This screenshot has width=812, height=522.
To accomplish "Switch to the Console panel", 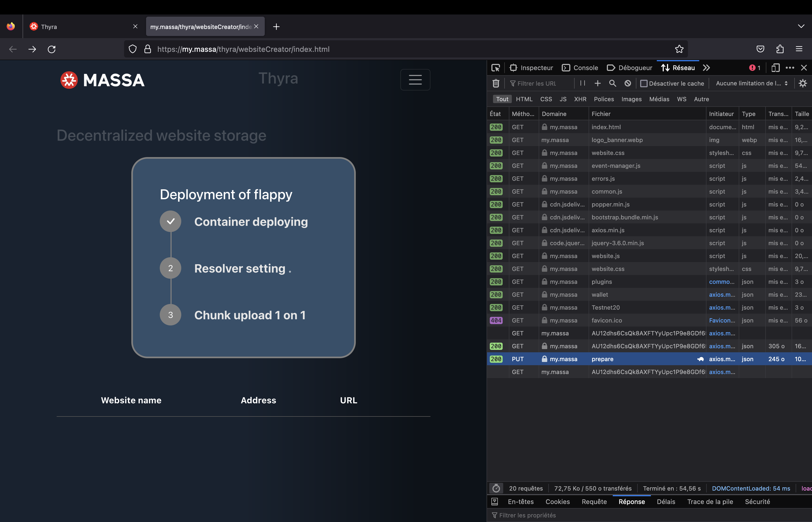I will point(580,67).
